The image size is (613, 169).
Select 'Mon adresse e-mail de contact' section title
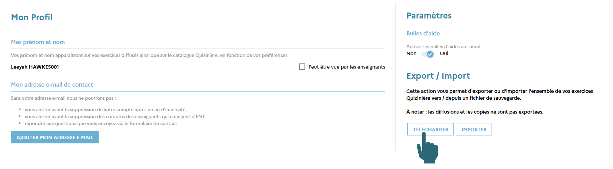point(52,84)
